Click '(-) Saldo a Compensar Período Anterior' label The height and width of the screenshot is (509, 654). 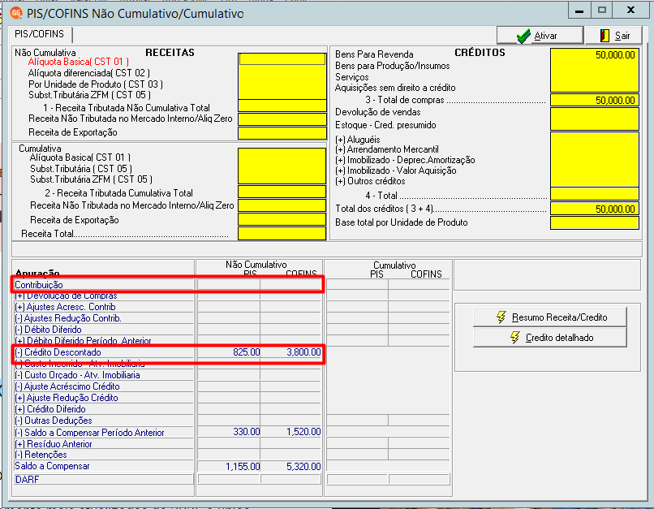click(x=90, y=433)
